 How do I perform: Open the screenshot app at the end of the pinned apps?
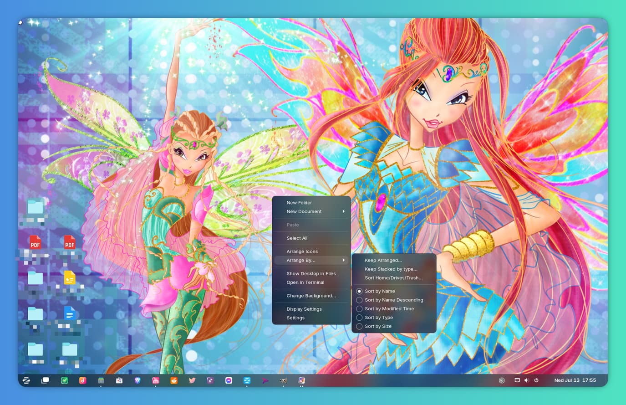tap(301, 380)
